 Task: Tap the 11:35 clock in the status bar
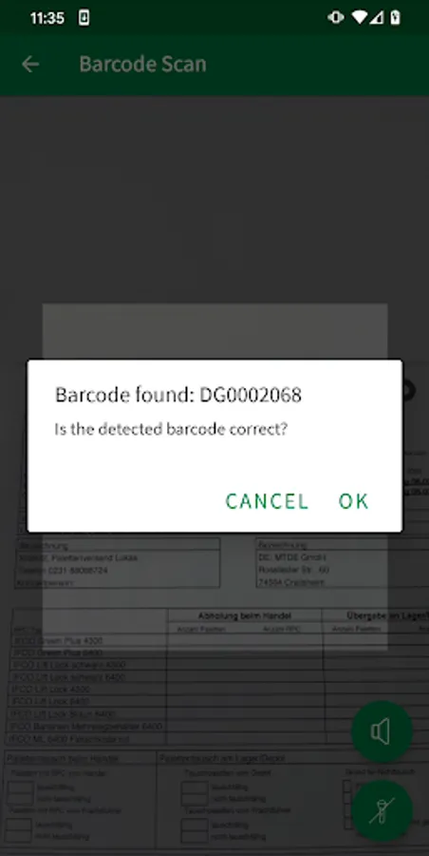click(x=47, y=18)
